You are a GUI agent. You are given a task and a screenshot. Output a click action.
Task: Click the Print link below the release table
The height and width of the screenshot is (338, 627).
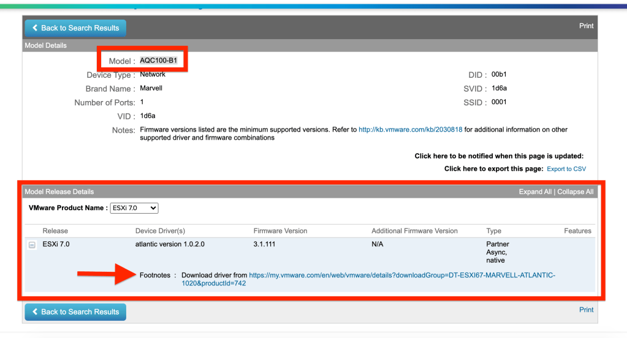point(586,310)
